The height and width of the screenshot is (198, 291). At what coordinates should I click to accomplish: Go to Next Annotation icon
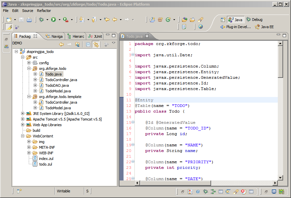click(x=82, y=20)
